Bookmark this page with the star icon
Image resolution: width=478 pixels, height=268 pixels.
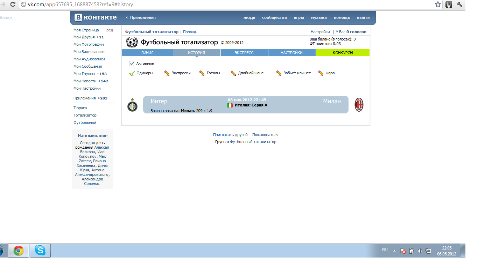(438, 5)
